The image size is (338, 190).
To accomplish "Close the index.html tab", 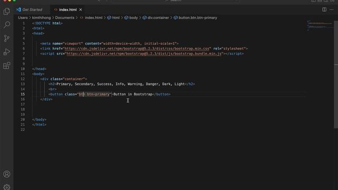I will point(81,9).
